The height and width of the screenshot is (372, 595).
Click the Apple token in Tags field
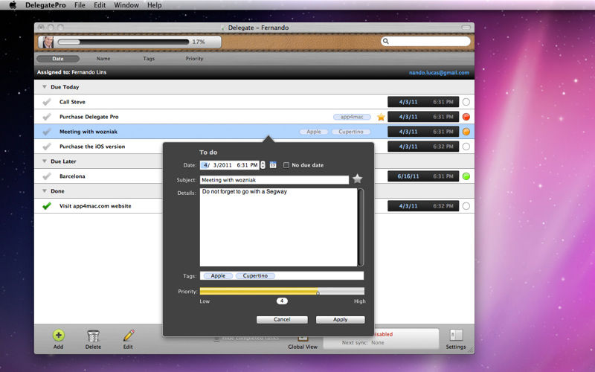pos(218,276)
